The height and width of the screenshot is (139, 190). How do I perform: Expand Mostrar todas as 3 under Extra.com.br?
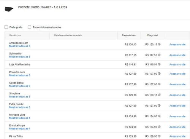coord(20,107)
